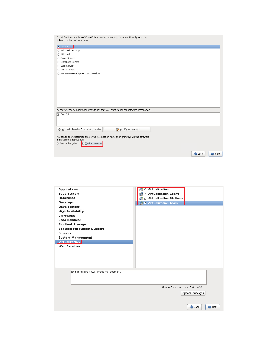
Task: Click Next in the software selection screen
Action: click(x=215, y=154)
